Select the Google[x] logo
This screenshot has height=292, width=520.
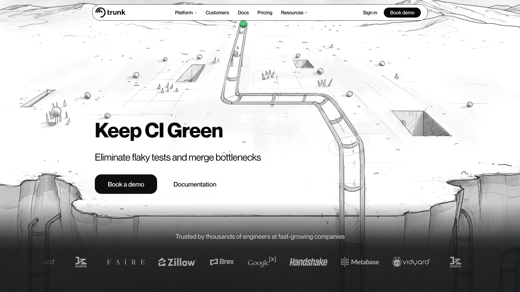[262, 262]
